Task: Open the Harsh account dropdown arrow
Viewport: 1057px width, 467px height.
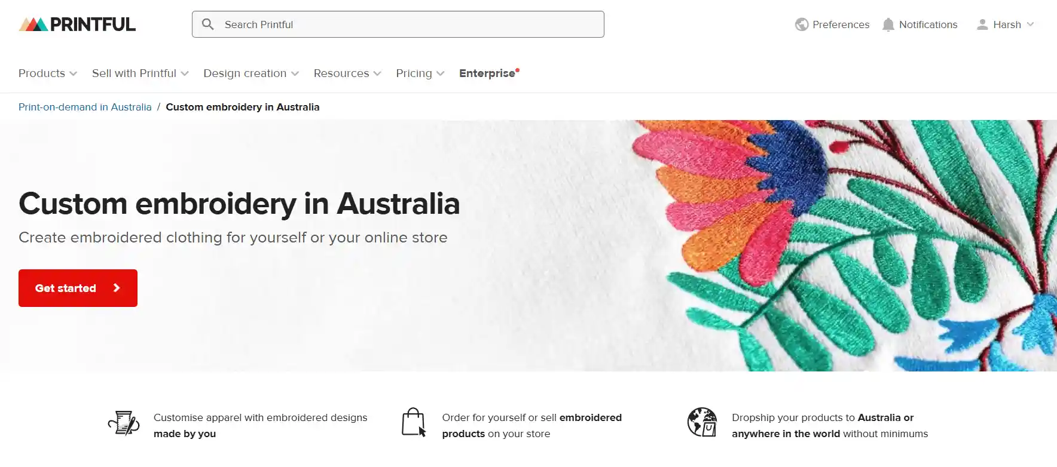Action: point(1030,24)
